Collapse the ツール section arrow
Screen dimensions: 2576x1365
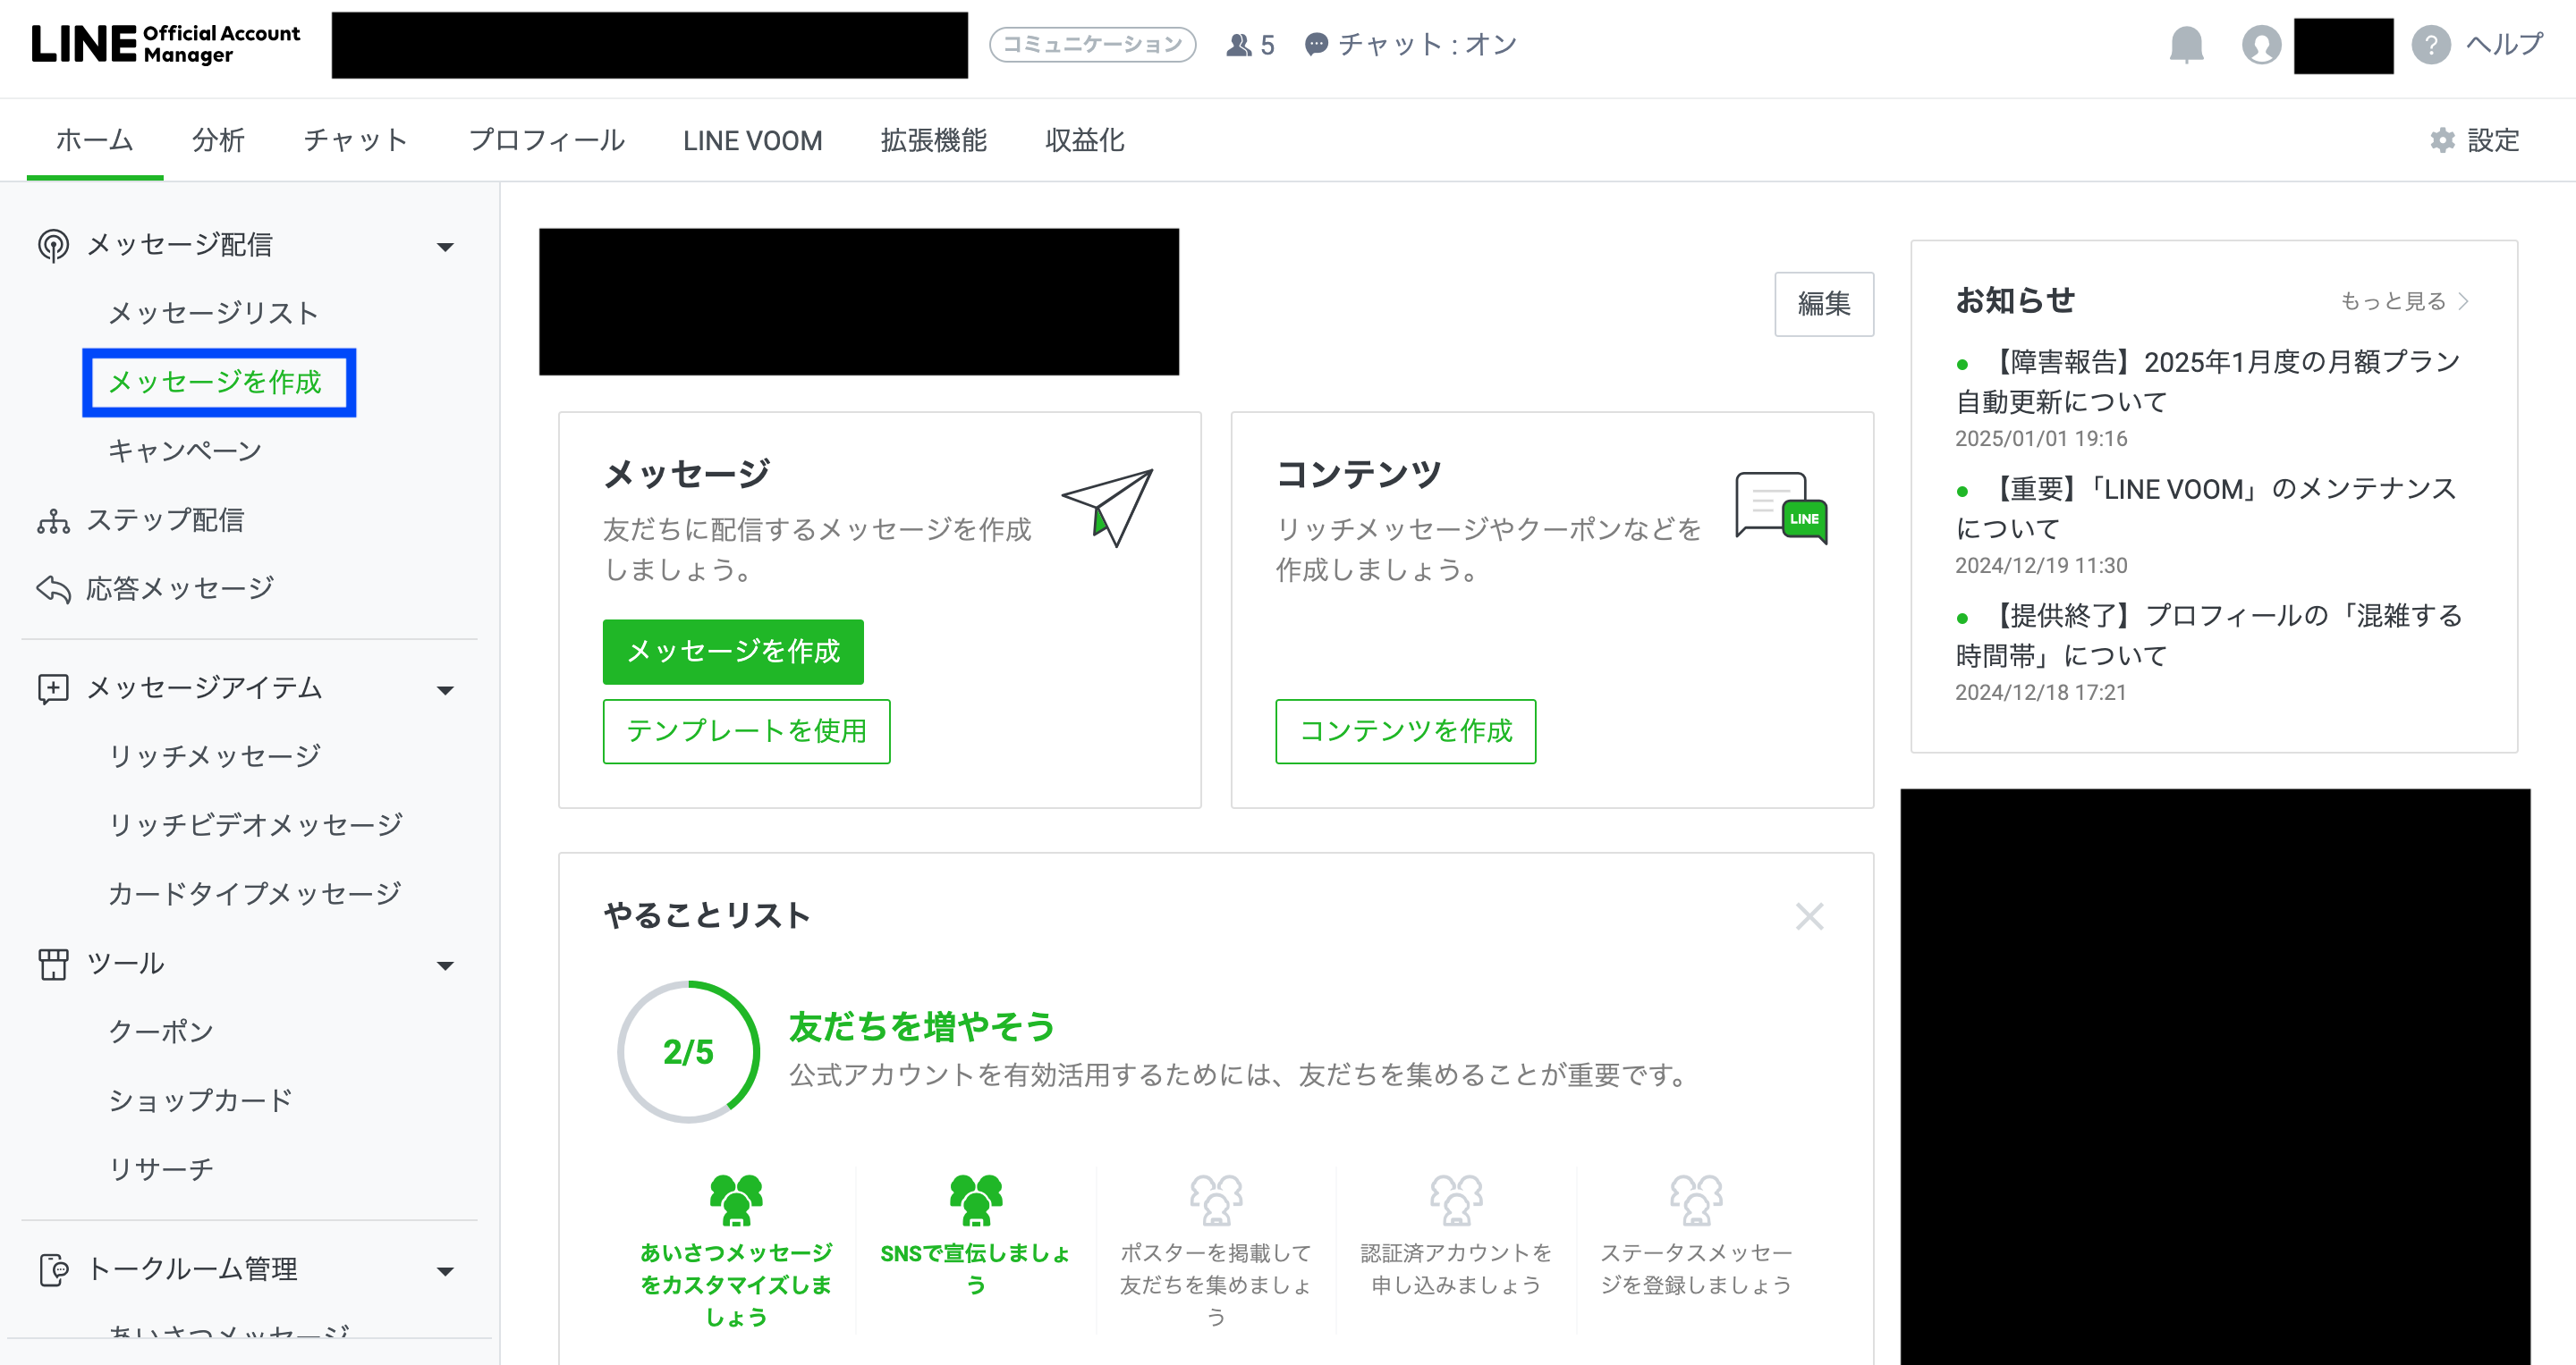click(446, 965)
